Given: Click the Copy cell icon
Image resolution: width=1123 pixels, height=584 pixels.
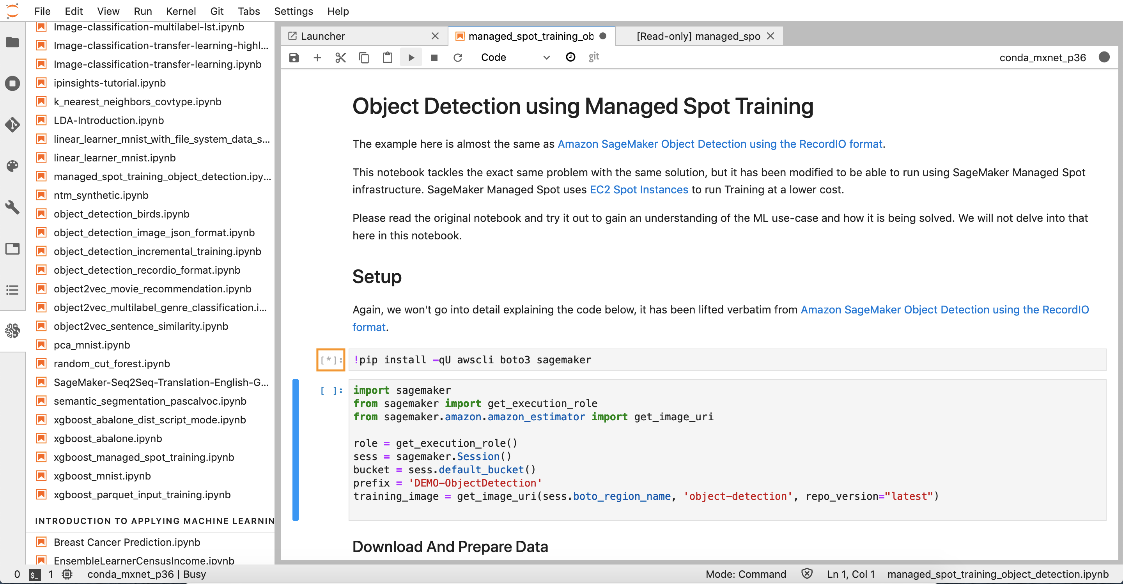Looking at the screenshot, I should (x=364, y=57).
